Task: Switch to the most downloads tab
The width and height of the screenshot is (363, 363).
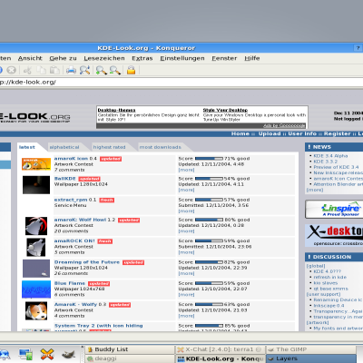Action: (160, 147)
